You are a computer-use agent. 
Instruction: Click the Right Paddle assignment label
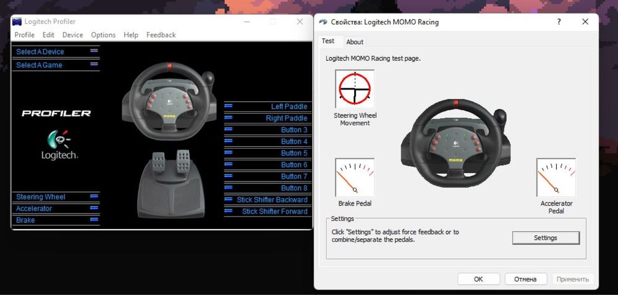(287, 118)
